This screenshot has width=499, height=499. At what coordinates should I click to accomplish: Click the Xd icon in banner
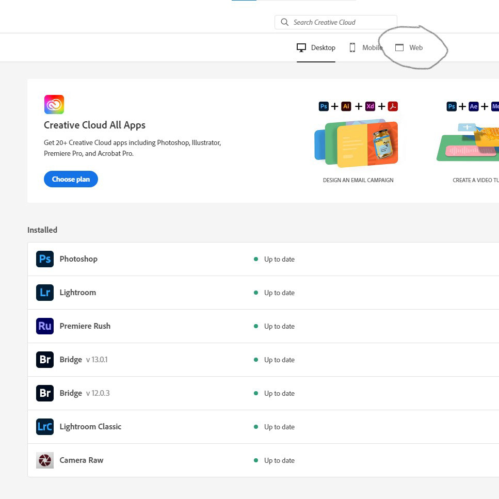coord(370,106)
